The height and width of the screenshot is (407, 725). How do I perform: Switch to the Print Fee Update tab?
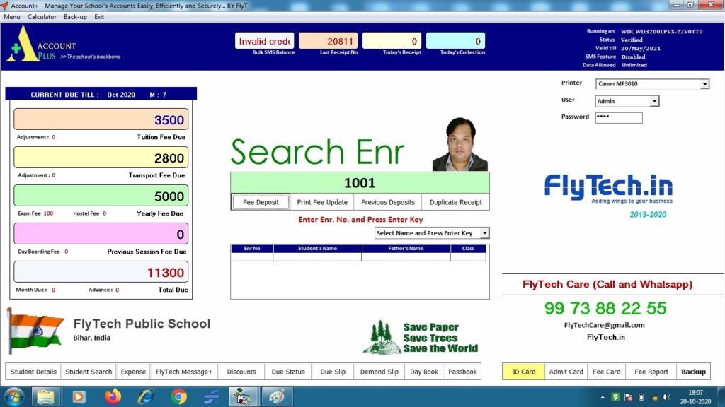pyautogui.click(x=322, y=202)
